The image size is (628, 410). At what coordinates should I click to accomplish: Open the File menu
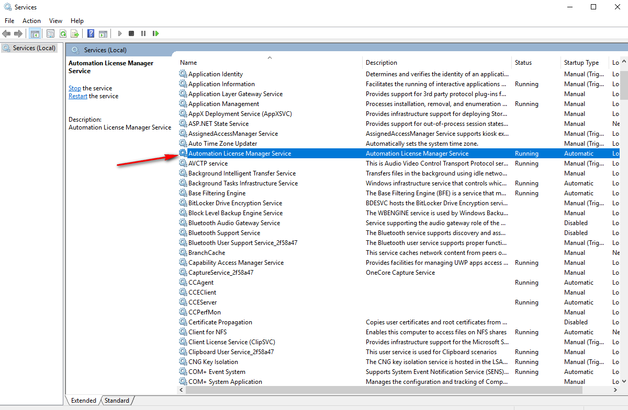pos(9,21)
